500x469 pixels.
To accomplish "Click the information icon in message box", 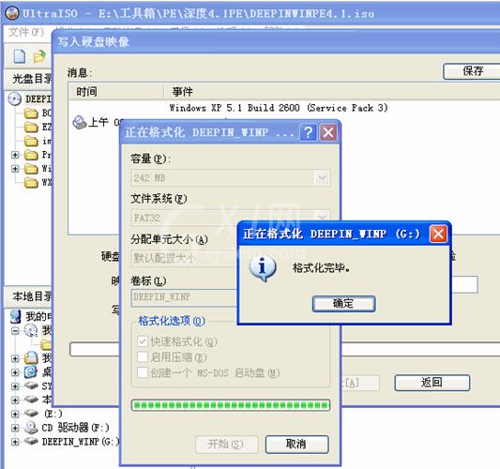I will pos(263,268).
